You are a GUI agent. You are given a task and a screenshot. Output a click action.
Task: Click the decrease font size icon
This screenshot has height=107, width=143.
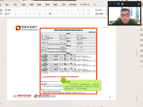(x=48, y=10)
